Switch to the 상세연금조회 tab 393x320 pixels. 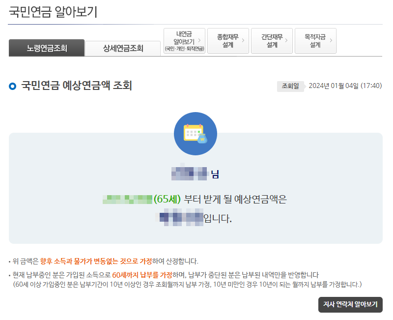pos(123,48)
